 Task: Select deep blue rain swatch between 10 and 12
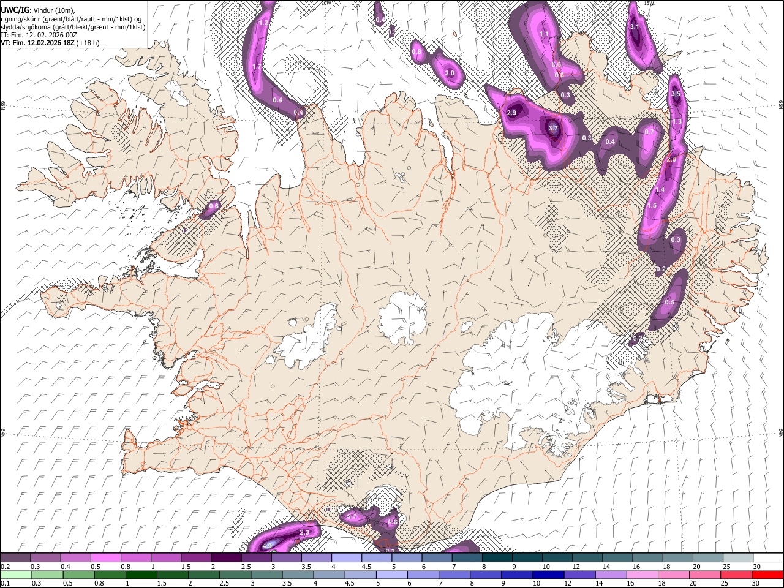(x=548, y=575)
